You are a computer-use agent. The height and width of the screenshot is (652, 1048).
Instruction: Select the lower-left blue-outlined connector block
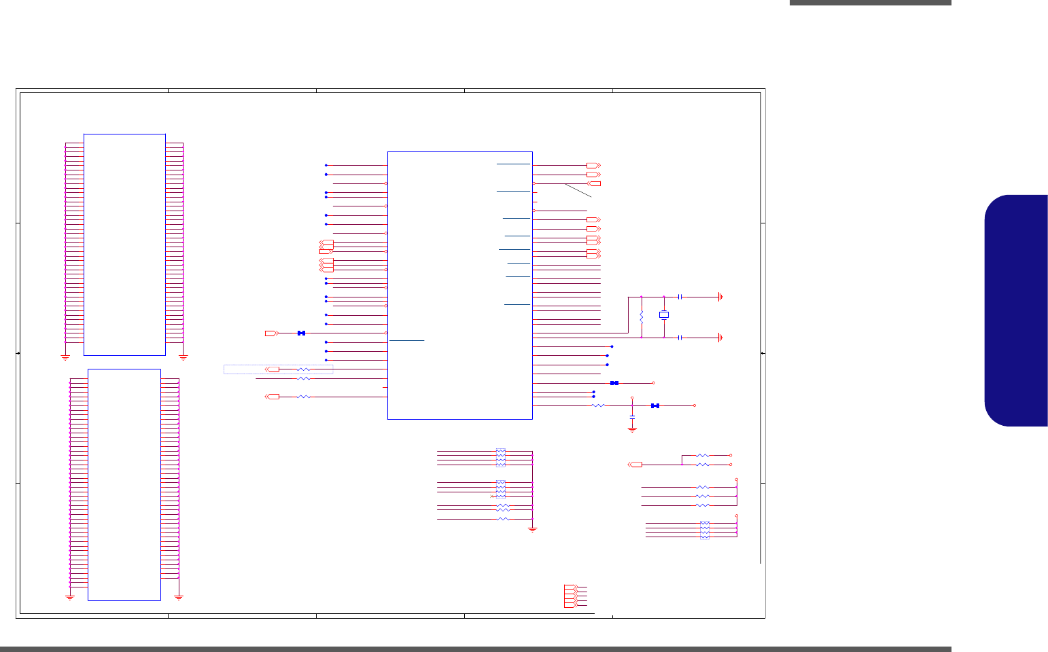click(124, 485)
